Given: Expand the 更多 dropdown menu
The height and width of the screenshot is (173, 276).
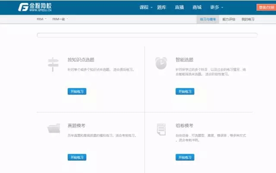Looking at the screenshot, I should (x=216, y=7).
